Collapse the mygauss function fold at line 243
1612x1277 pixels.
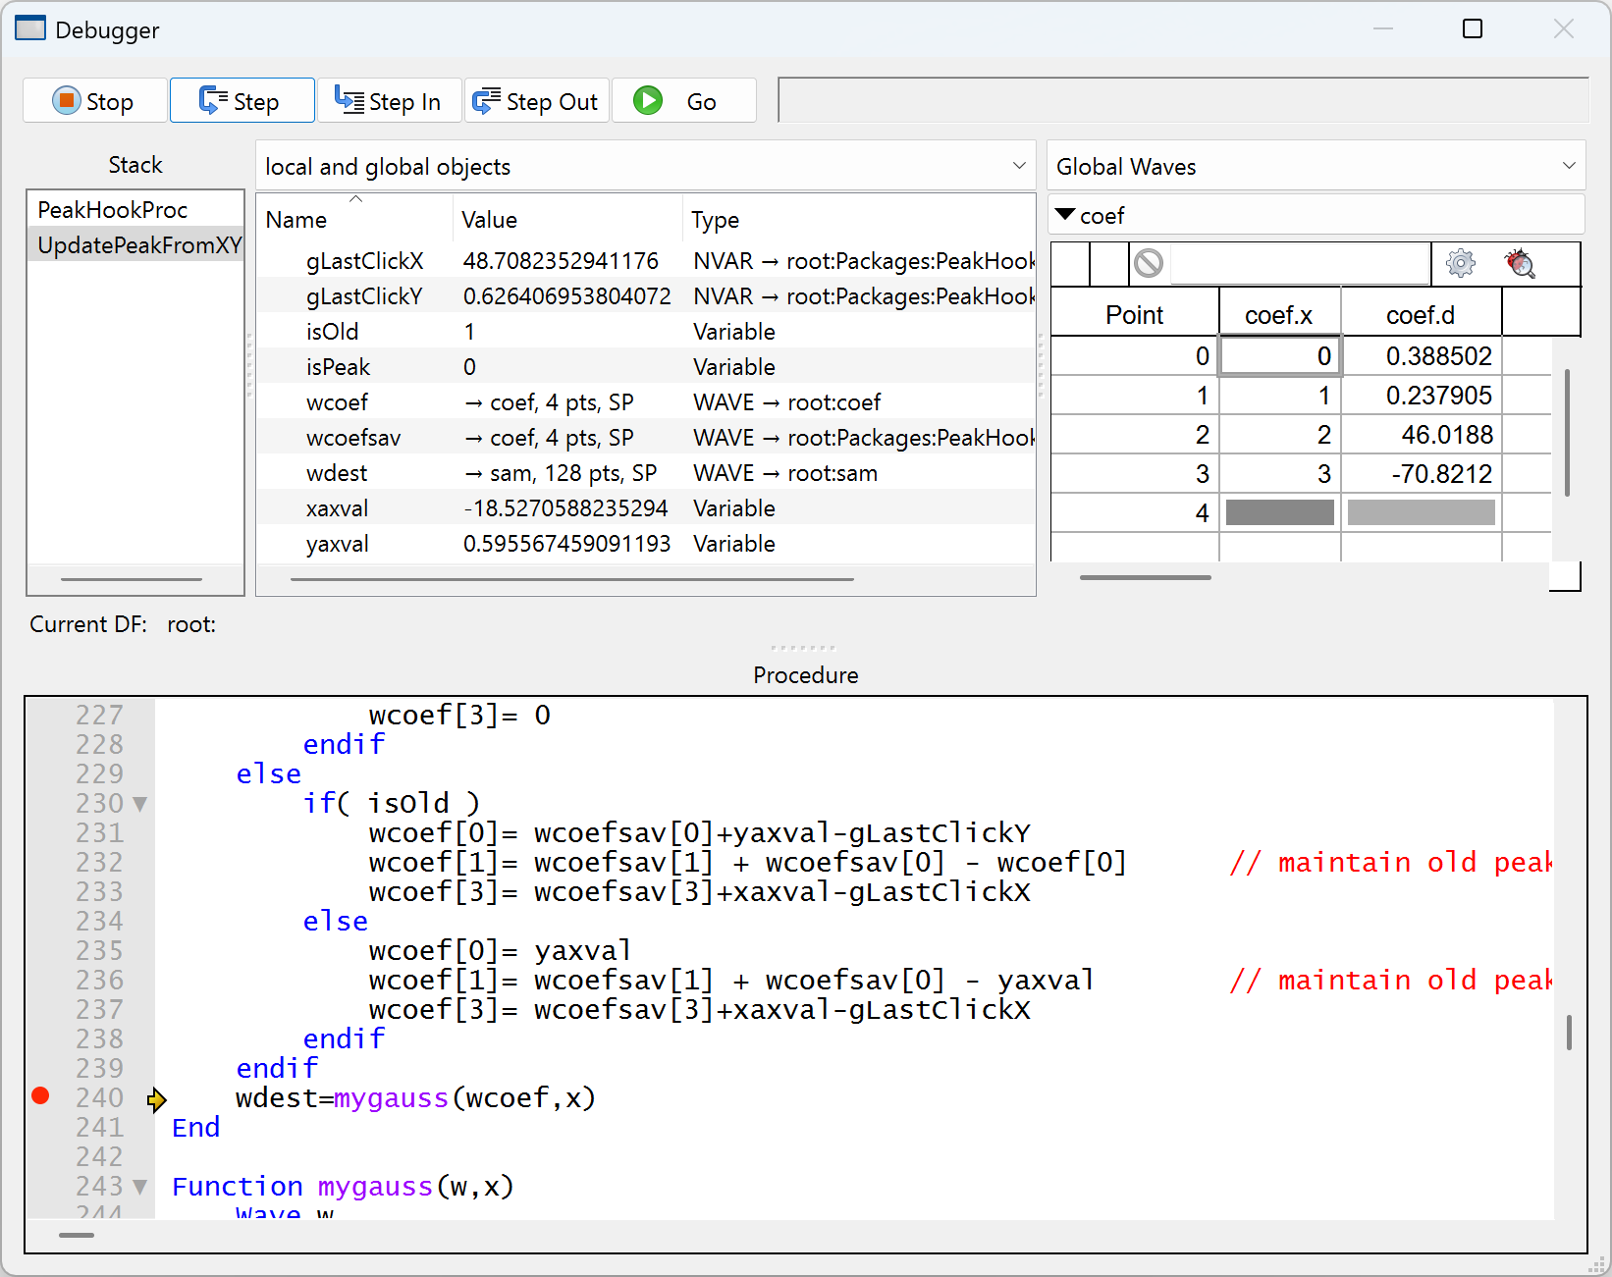140,1187
